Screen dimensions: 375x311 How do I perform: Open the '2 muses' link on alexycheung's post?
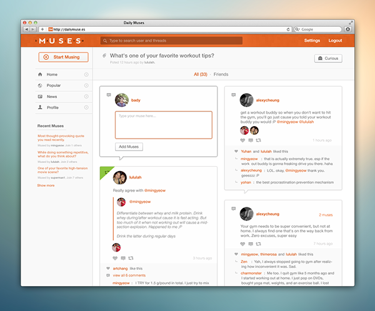(326, 215)
